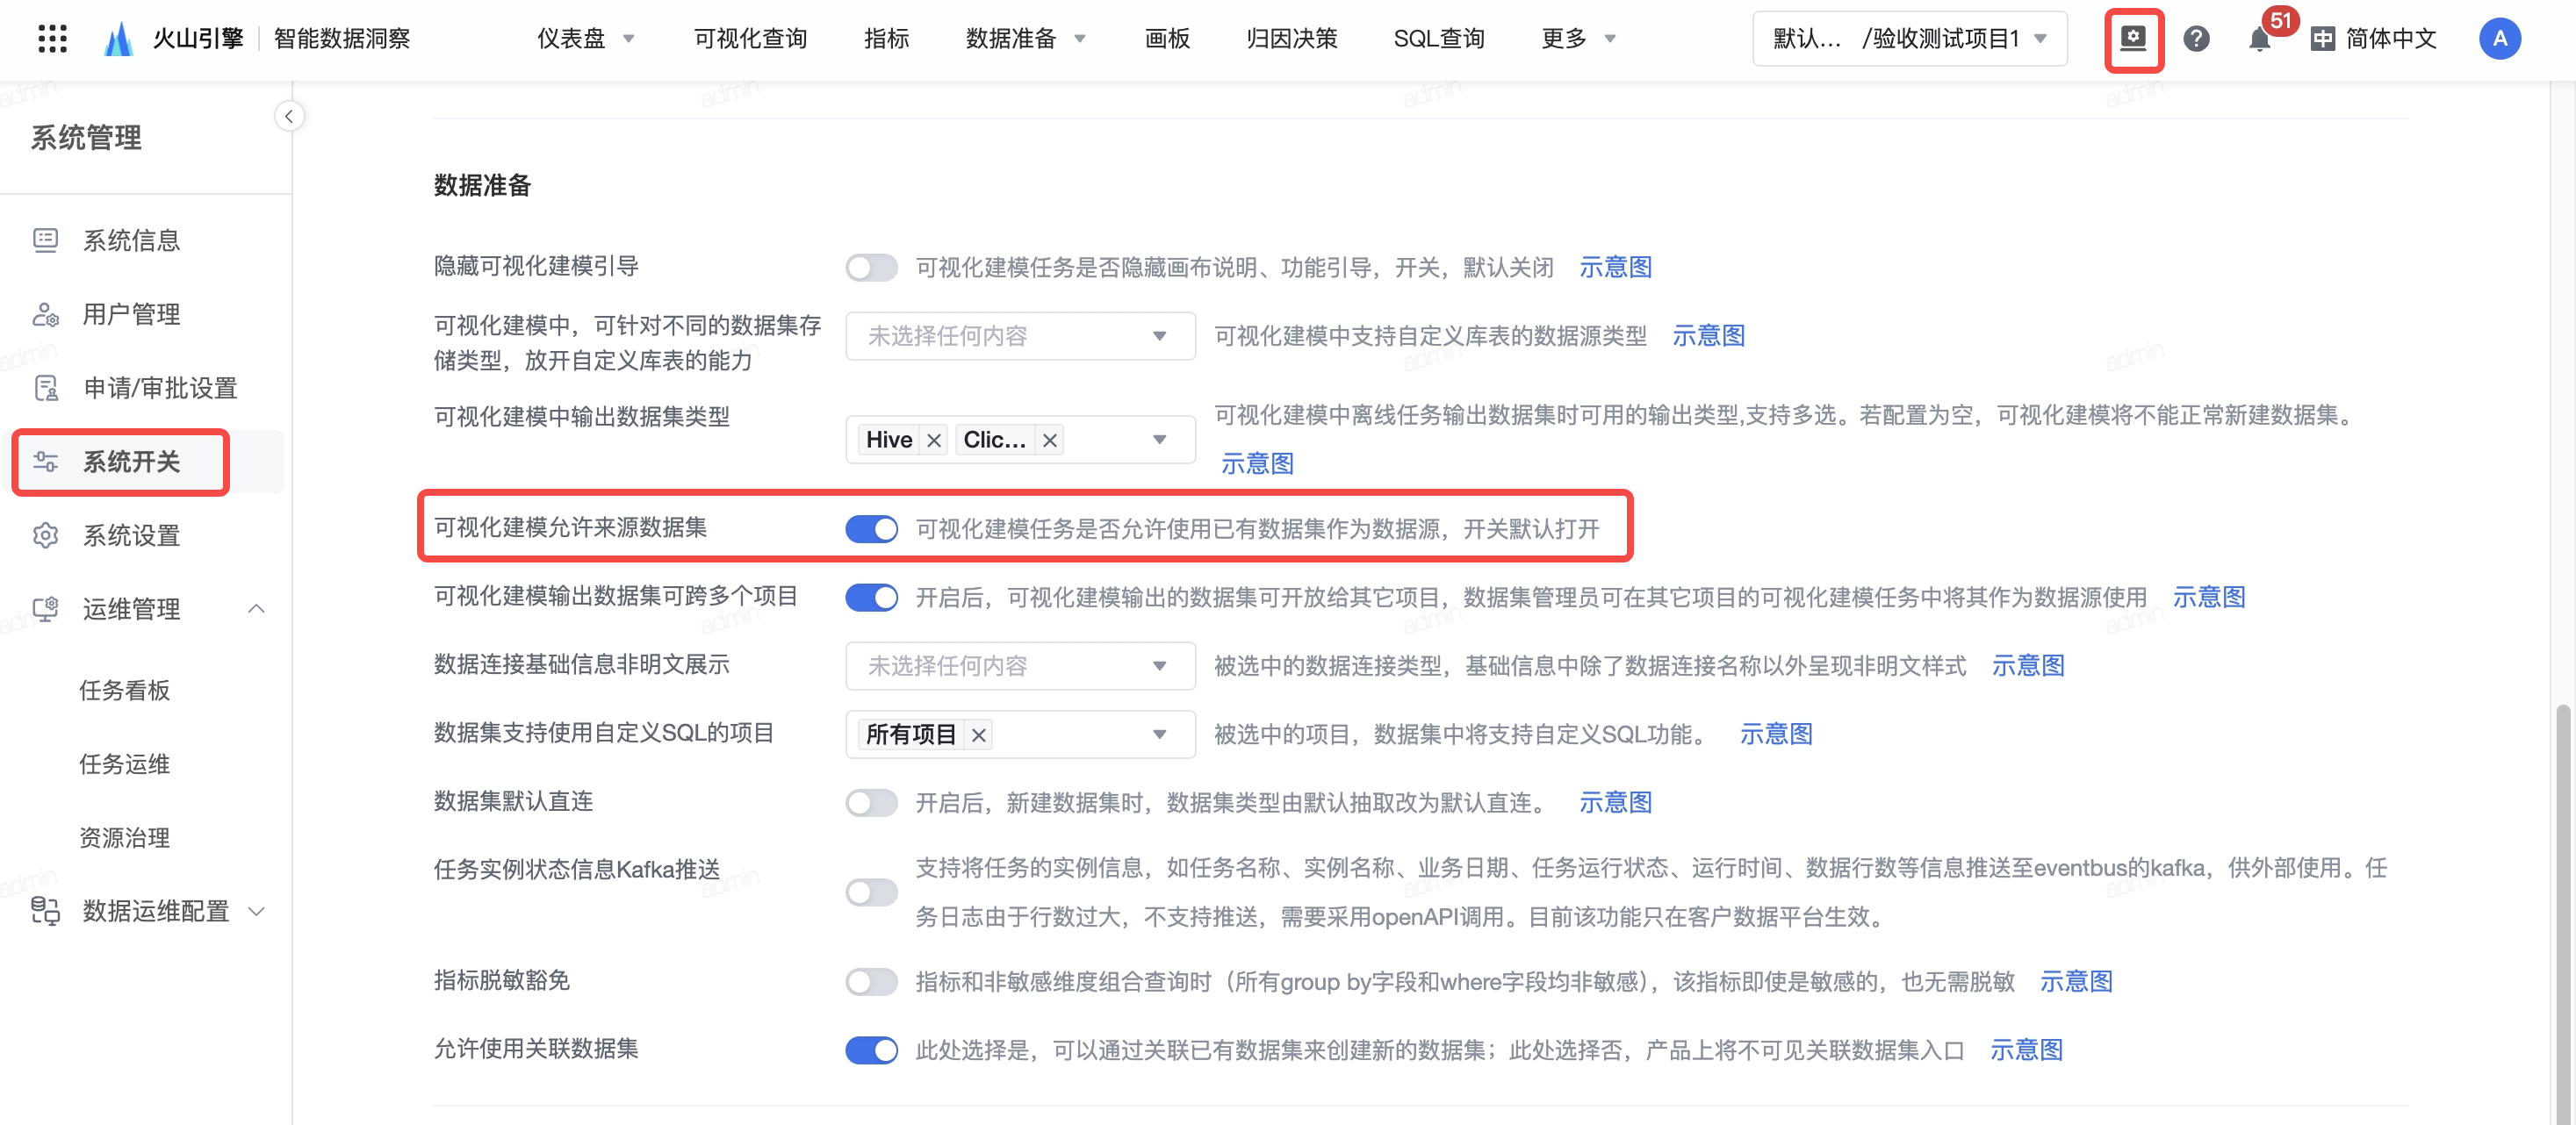The width and height of the screenshot is (2576, 1125).
Task: Click the system management icon in the header
Action: coord(2133,39)
